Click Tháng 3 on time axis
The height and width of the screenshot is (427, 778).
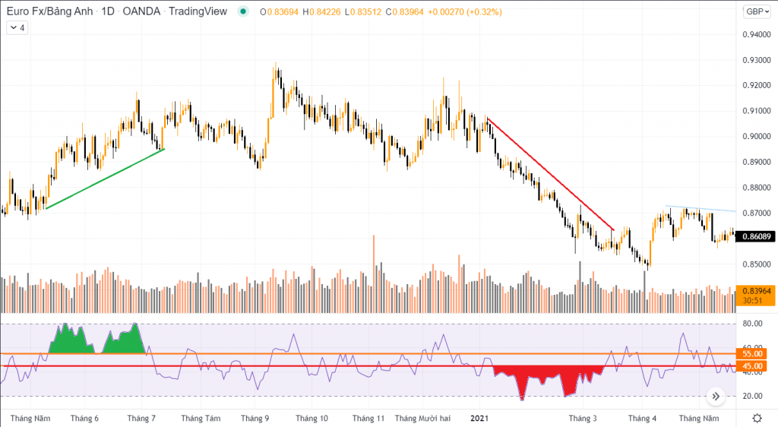pyautogui.click(x=583, y=418)
